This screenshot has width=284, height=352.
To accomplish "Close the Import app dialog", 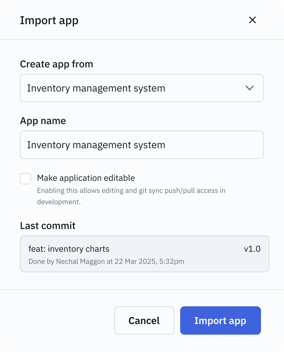I will pos(252,20).
